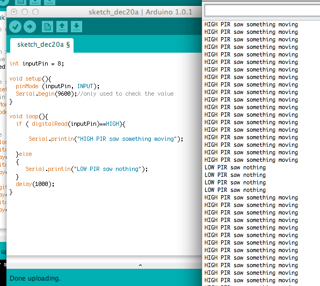Click the Upload arrow button
This screenshot has width=320, height=286.
point(30,27)
